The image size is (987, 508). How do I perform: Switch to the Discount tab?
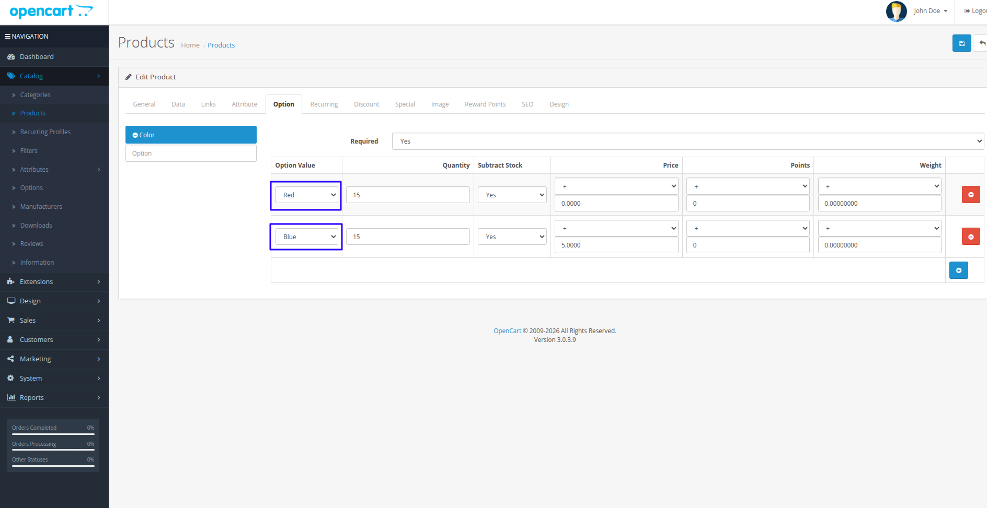point(366,104)
